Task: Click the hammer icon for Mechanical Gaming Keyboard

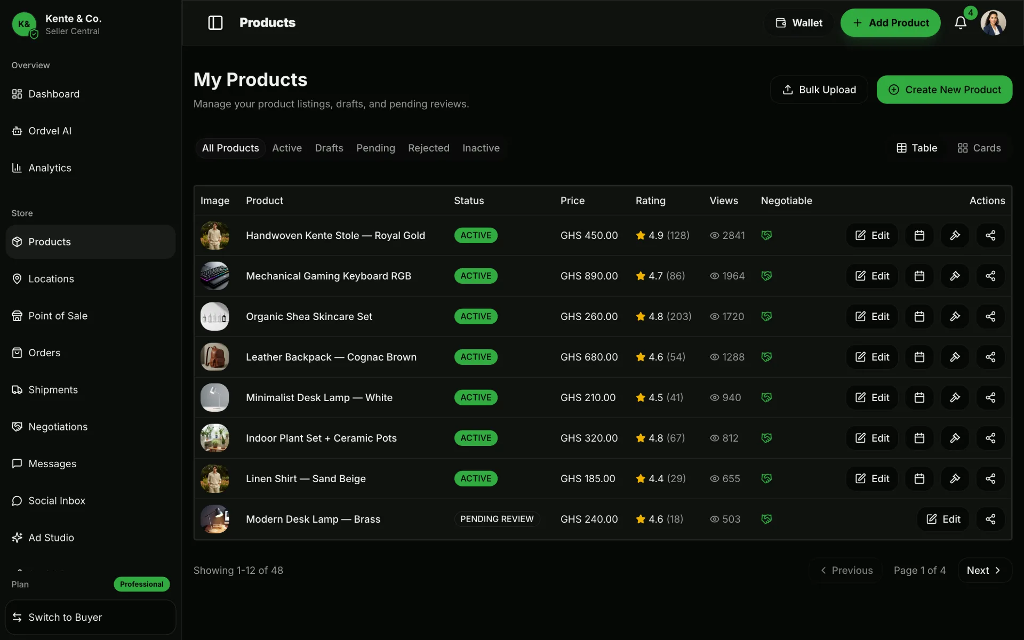Action: [955, 276]
